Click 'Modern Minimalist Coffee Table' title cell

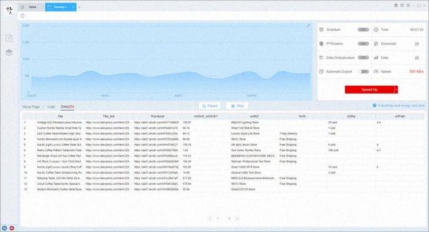tap(59, 189)
